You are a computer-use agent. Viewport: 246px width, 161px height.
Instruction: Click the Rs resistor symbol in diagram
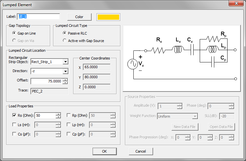click(158, 50)
